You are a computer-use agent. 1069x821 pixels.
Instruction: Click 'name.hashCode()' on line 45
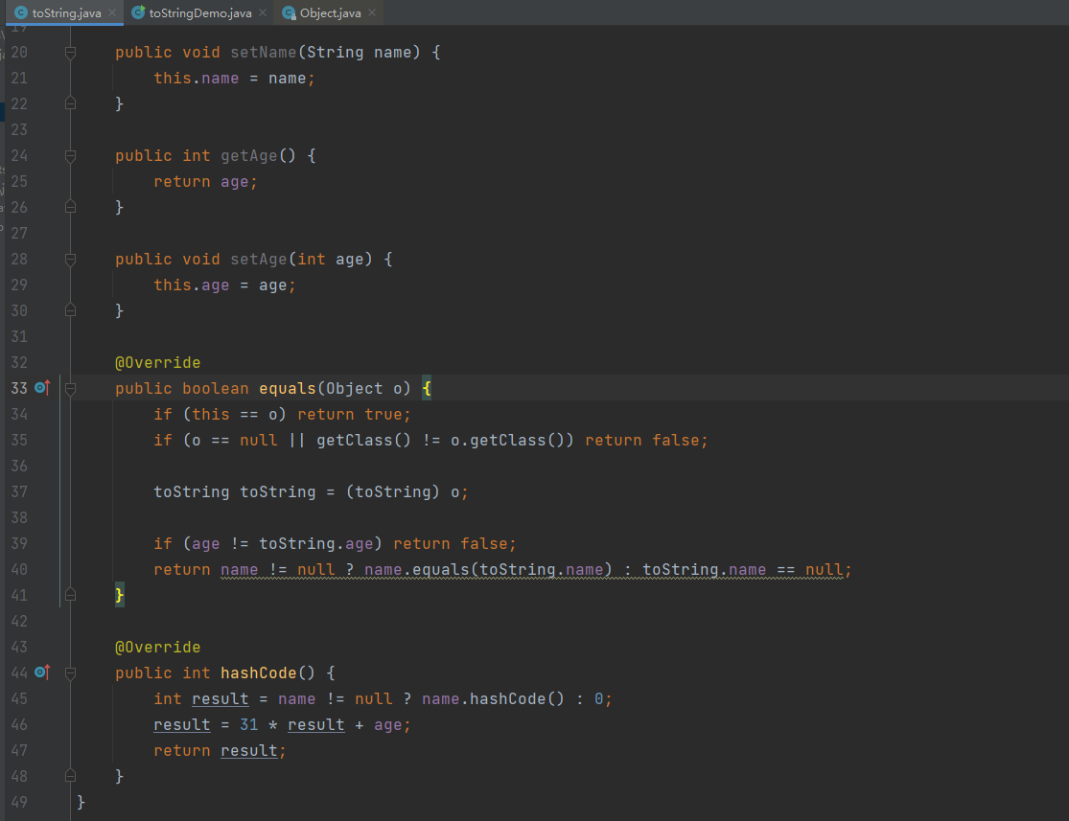(x=493, y=699)
